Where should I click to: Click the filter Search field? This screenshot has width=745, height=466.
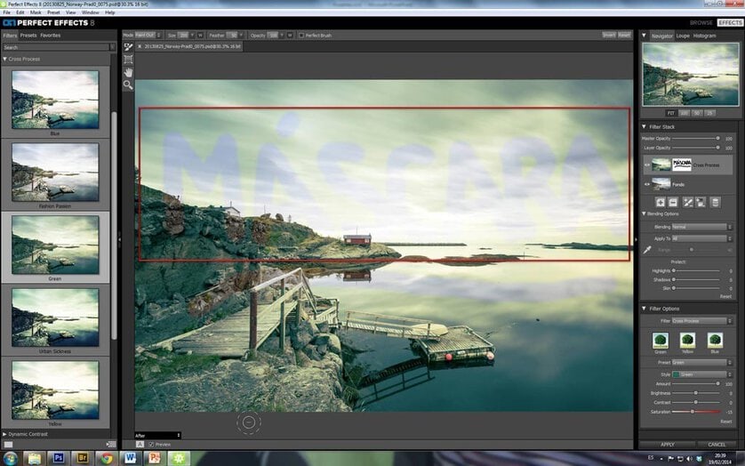pyautogui.click(x=56, y=47)
